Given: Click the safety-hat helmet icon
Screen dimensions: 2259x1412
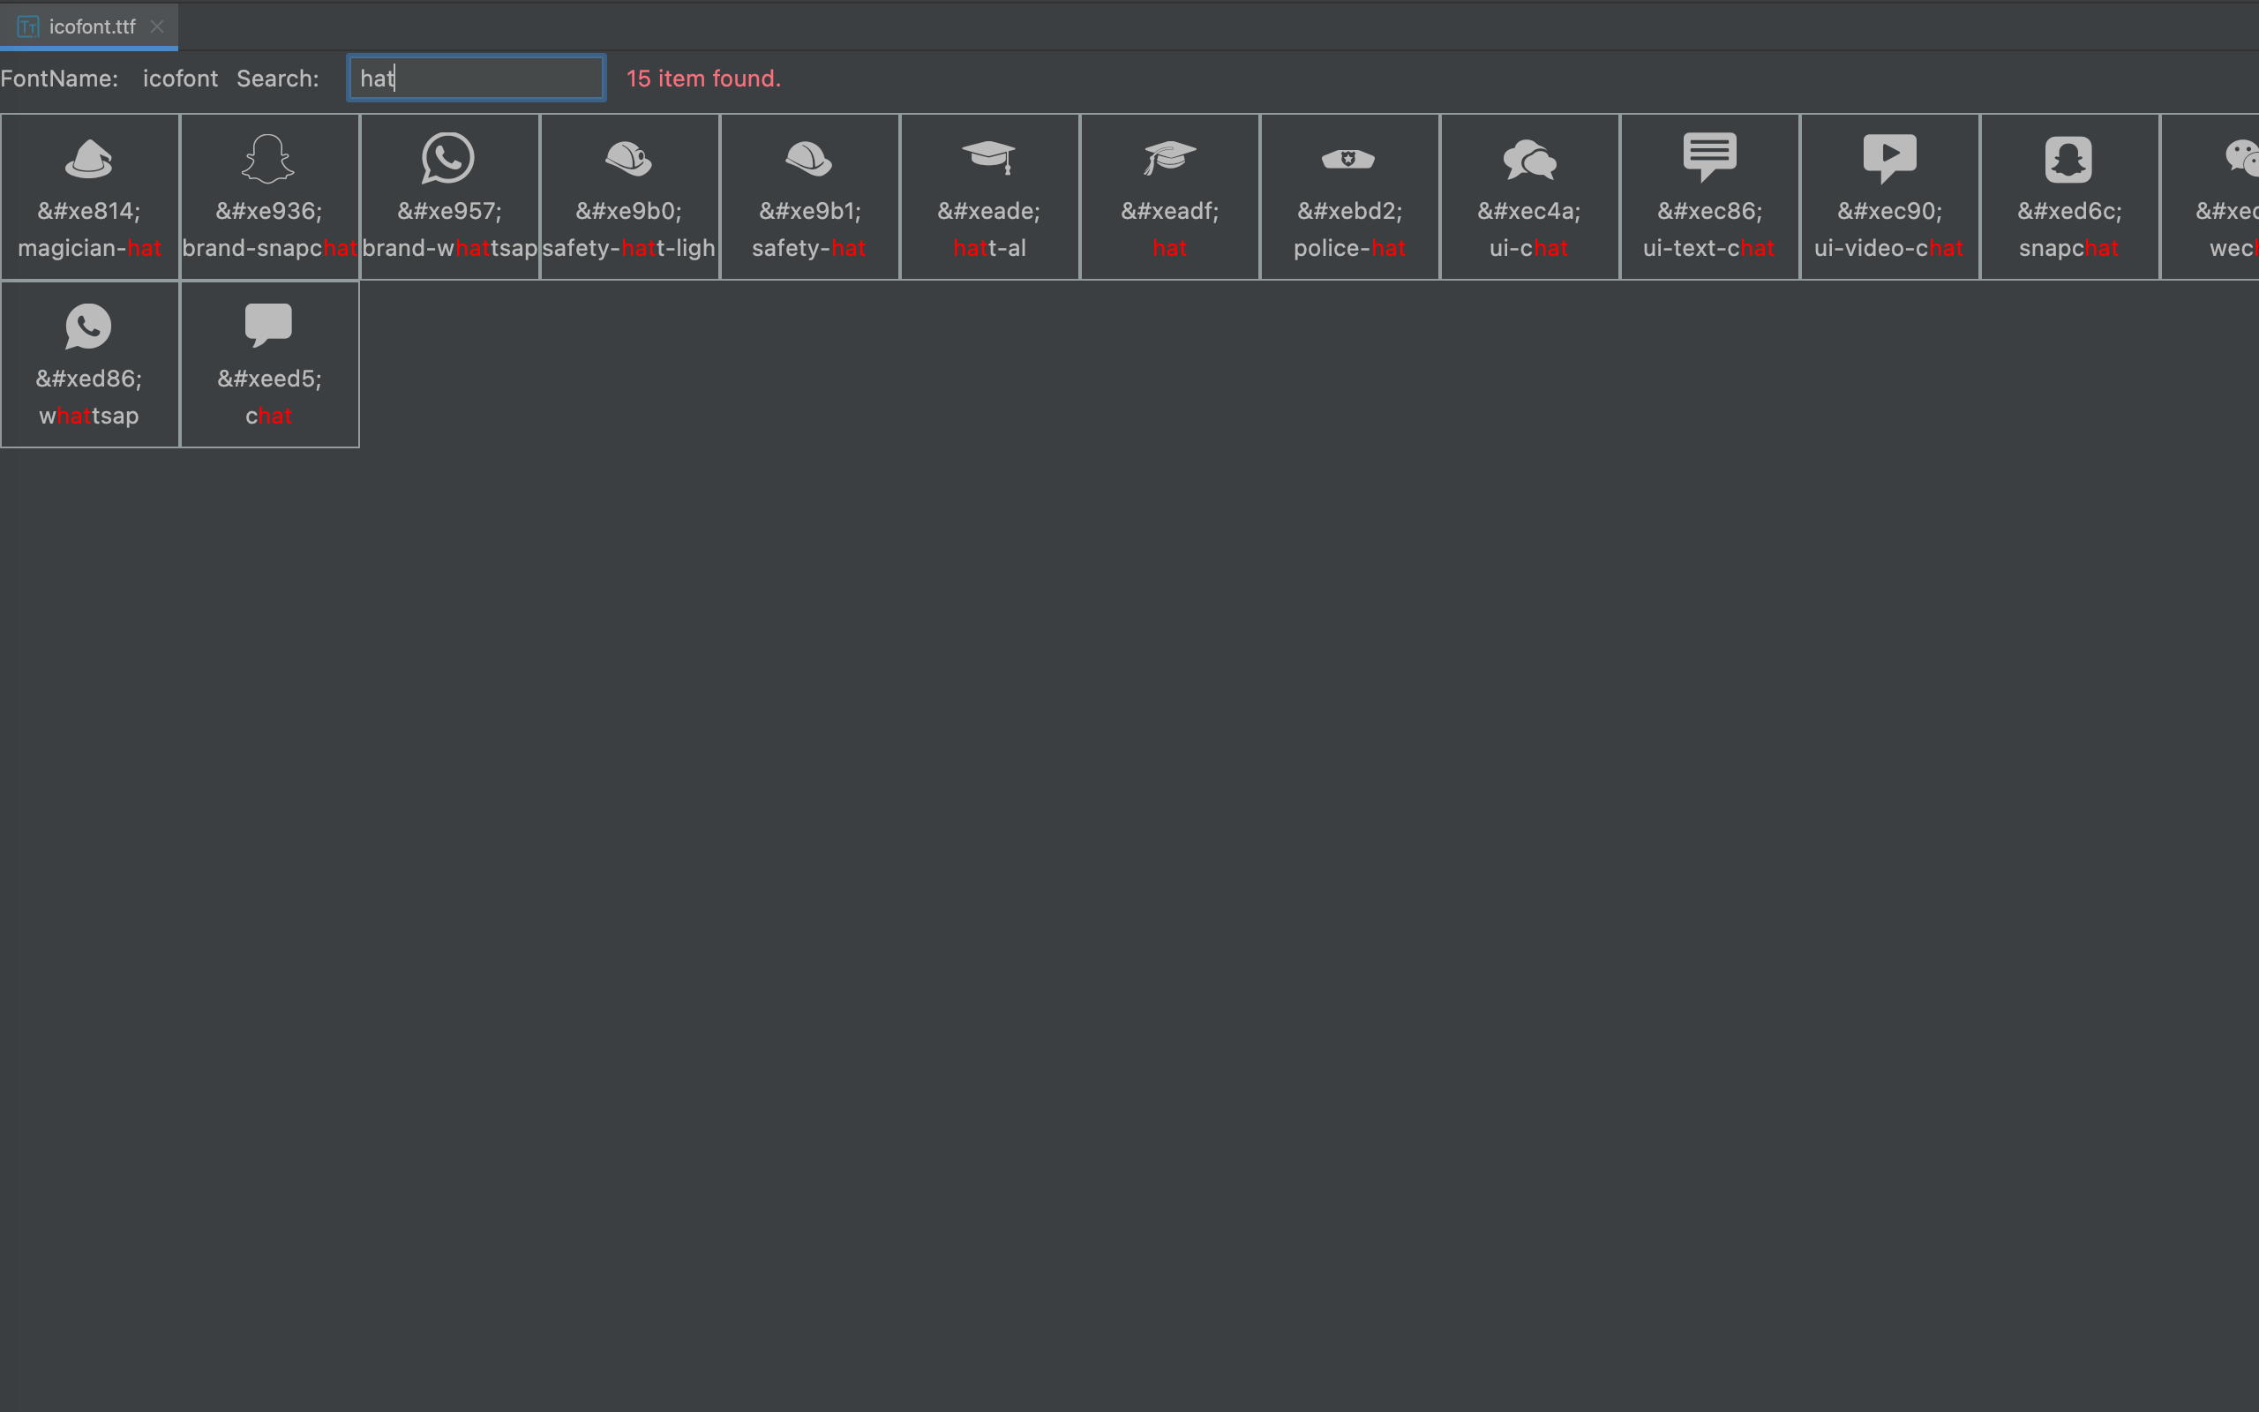Looking at the screenshot, I should click(x=808, y=159).
